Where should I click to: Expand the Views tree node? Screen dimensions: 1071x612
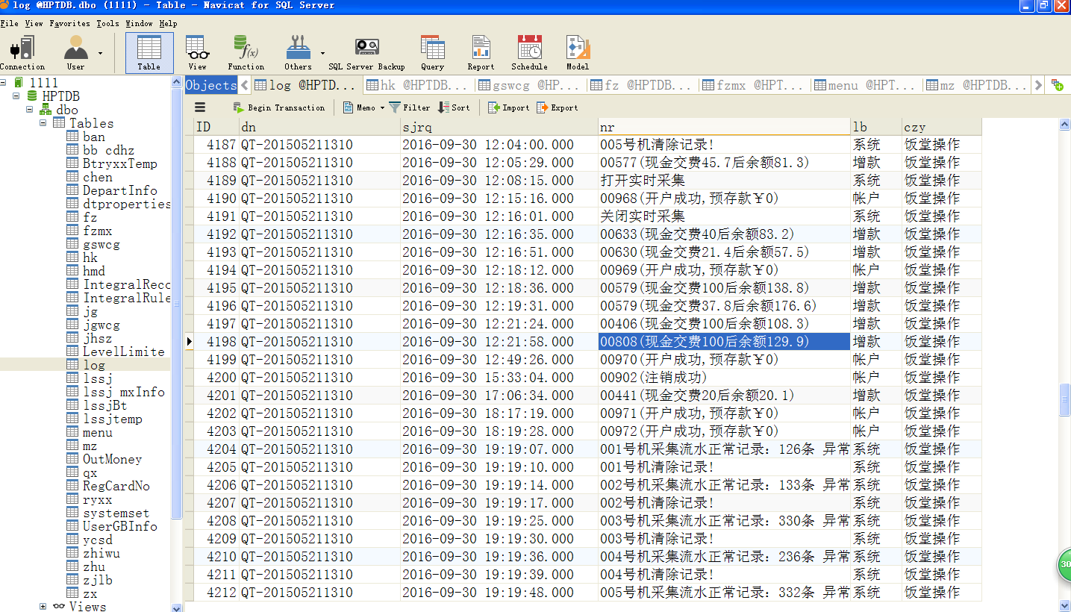pos(43,606)
